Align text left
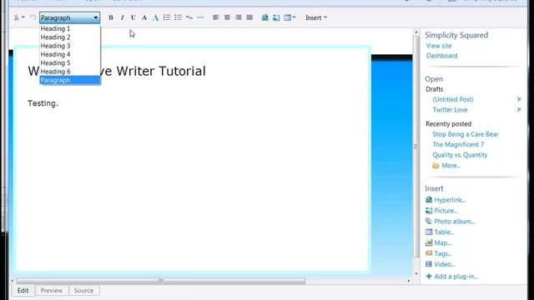Image resolution: width=534 pixels, height=300 pixels. (x=215, y=17)
